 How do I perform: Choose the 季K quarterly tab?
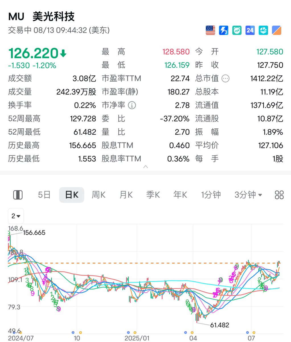(153, 195)
